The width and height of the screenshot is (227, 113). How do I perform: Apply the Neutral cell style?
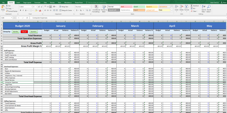[x=152, y=7]
